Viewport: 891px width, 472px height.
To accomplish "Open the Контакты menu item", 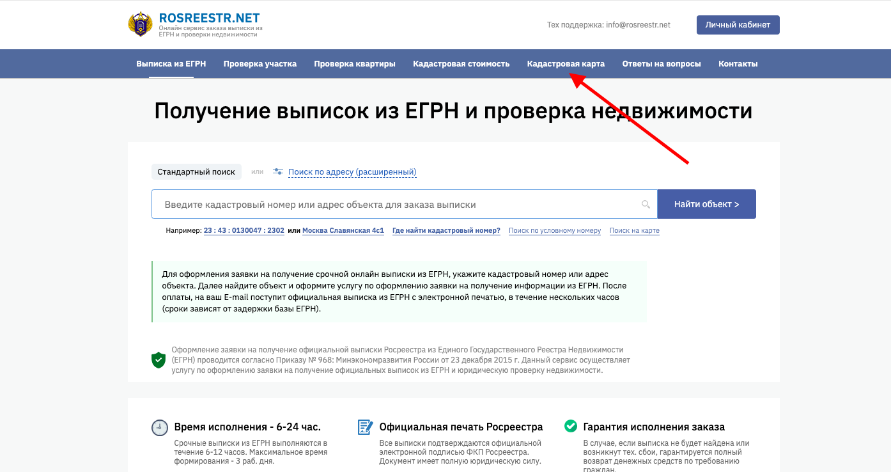I will [x=738, y=64].
